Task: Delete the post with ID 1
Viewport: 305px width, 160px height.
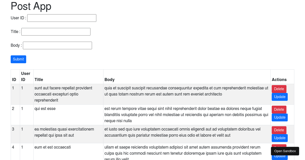Action: [279, 89]
